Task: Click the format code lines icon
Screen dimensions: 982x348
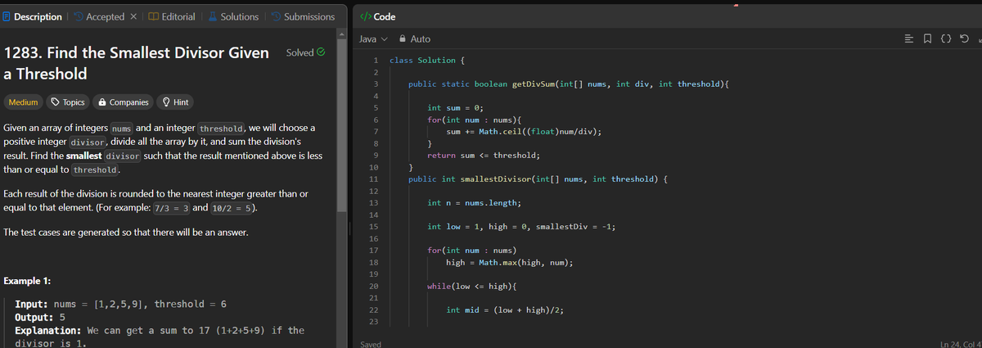Action: tap(908, 38)
